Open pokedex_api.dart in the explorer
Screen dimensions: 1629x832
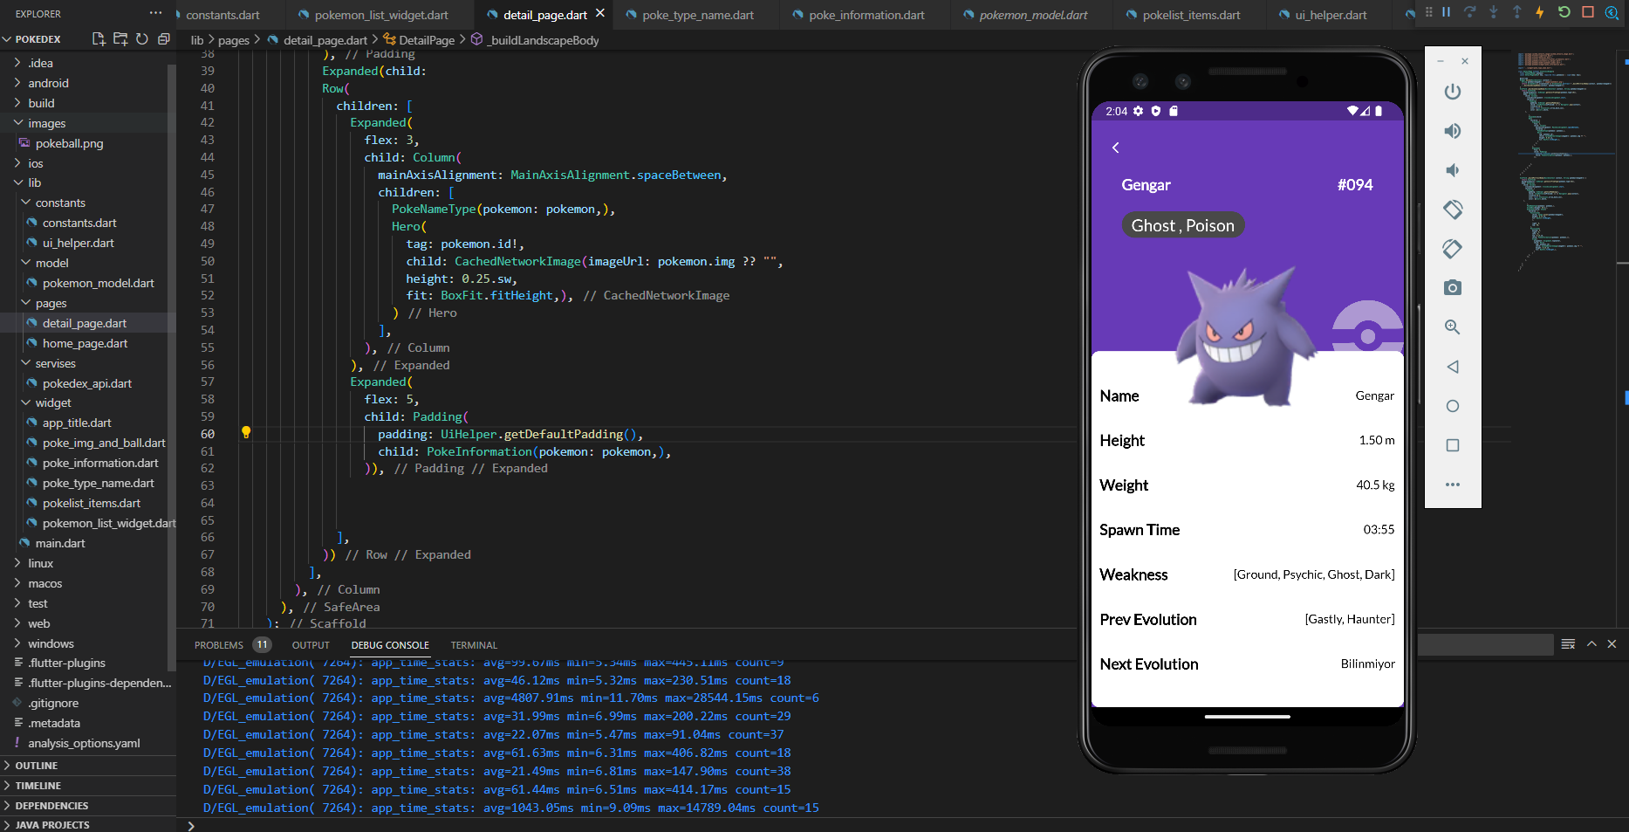pyautogui.click(x=87, y=383)
